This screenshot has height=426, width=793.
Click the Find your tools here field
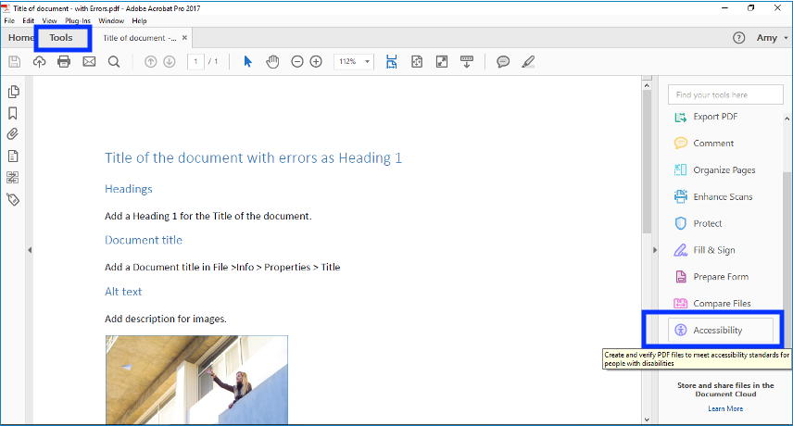point(725,94)
